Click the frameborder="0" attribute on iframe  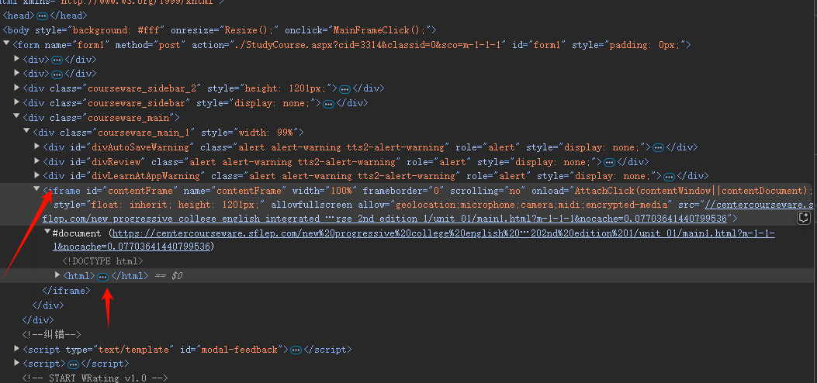(403, 191)
